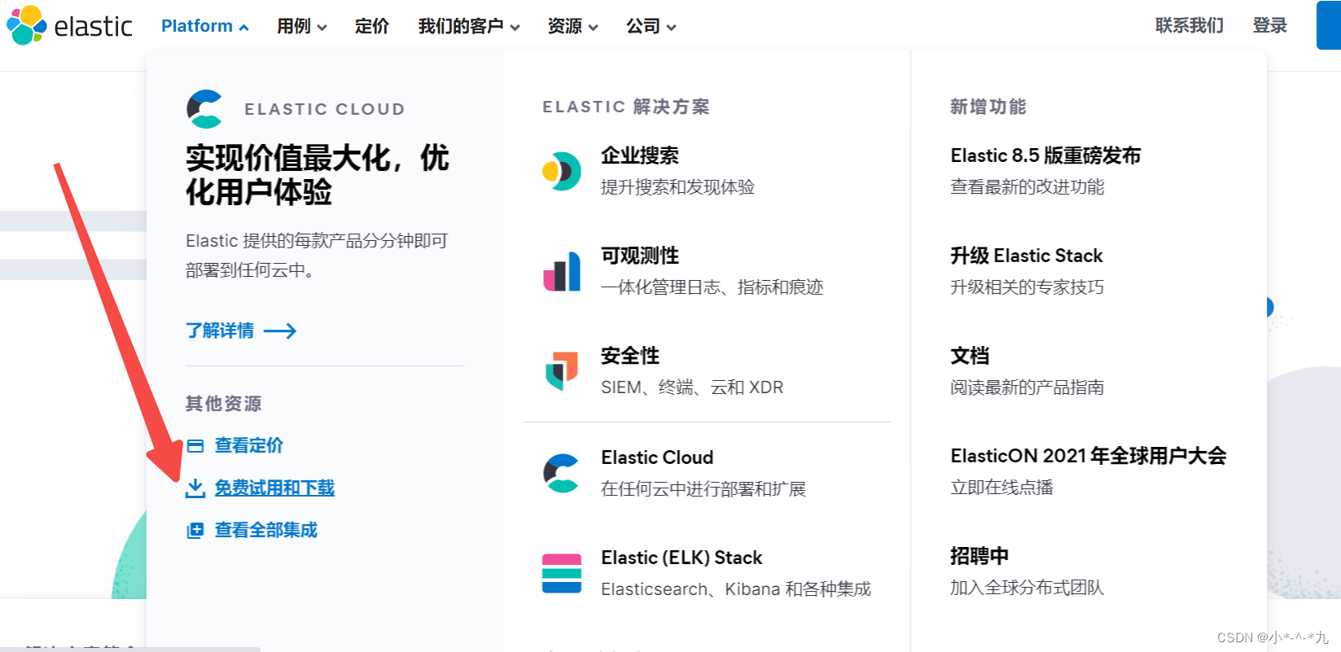Collapse the Platform menu chevron
Viewport: 1341px width, 652px height.
click(243, 27)
